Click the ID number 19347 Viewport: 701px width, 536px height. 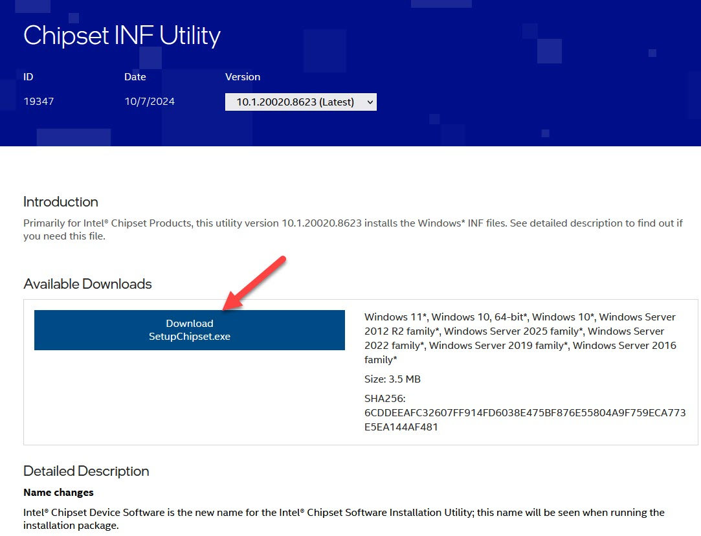pyautogui.click(x=38, y=102)
